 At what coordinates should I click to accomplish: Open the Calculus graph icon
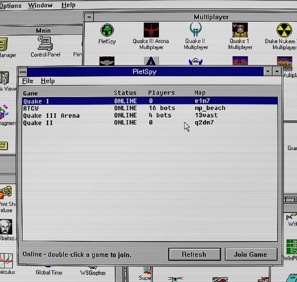pyautogui.click(x=6, y=261)
